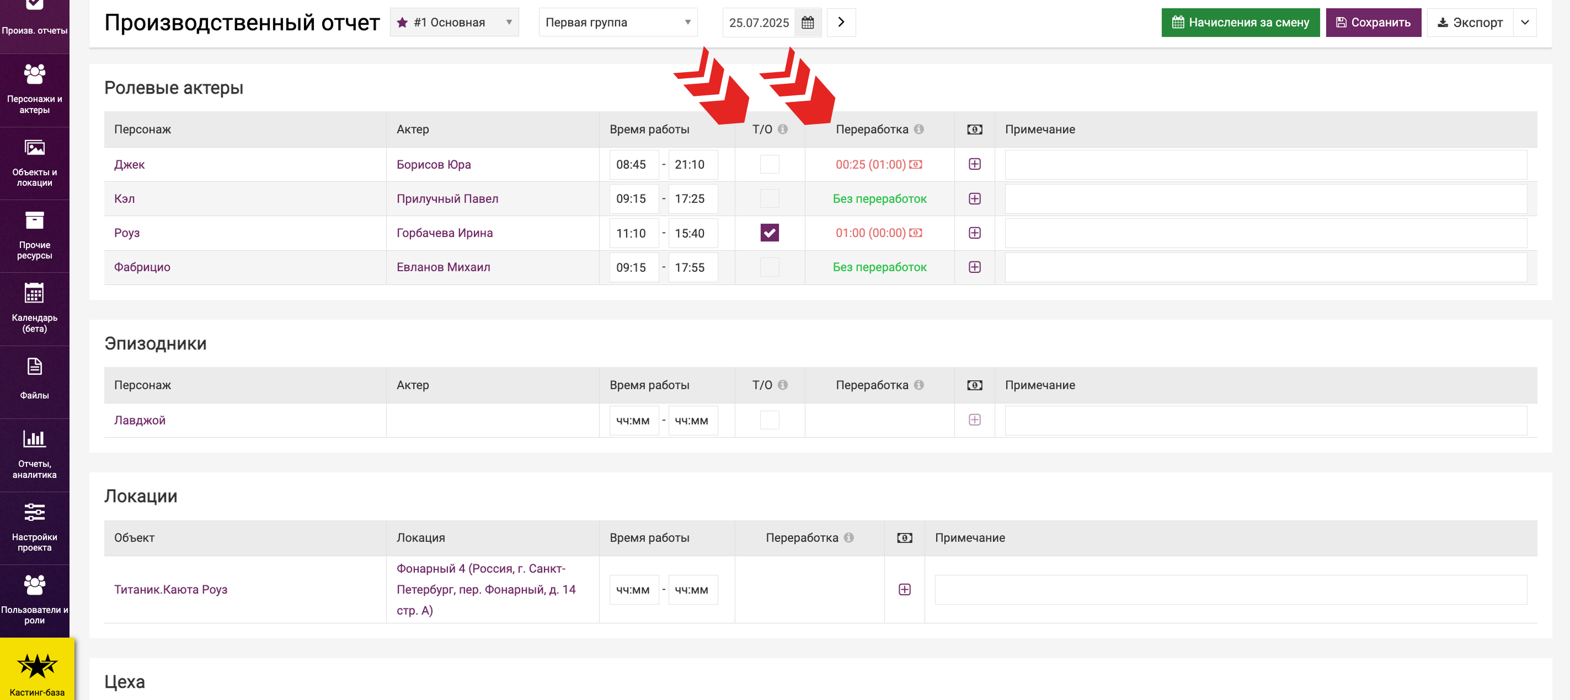Edit Джек start time 08:45
Screen dimensions: 1570x700
click(x=634, y=164)
